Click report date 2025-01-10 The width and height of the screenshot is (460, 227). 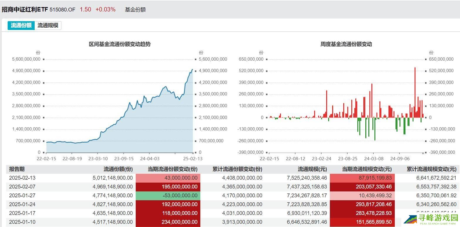(x=22, y=222)
